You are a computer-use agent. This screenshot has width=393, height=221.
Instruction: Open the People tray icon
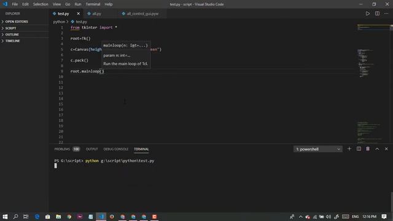[x=292, y=217]
